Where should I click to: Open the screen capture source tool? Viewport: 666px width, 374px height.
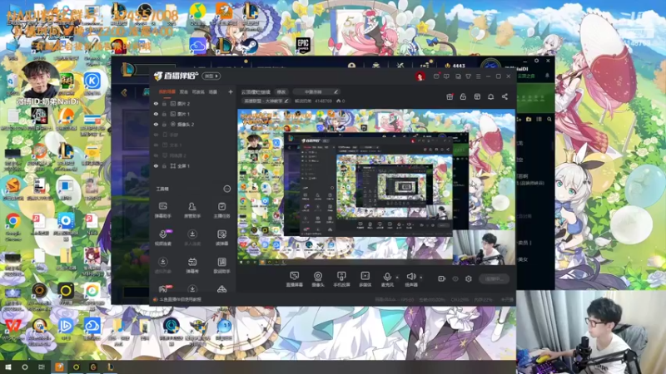(x=294, y=279)
